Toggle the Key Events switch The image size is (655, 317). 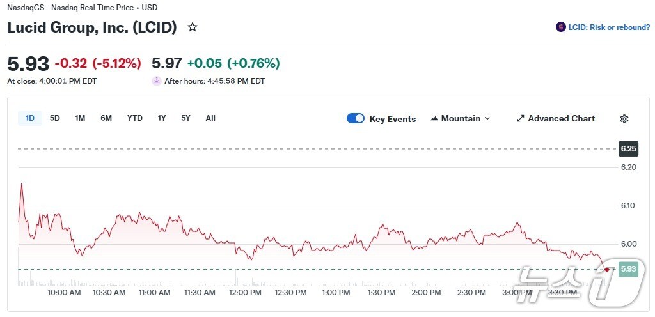[x=356, y=118]
